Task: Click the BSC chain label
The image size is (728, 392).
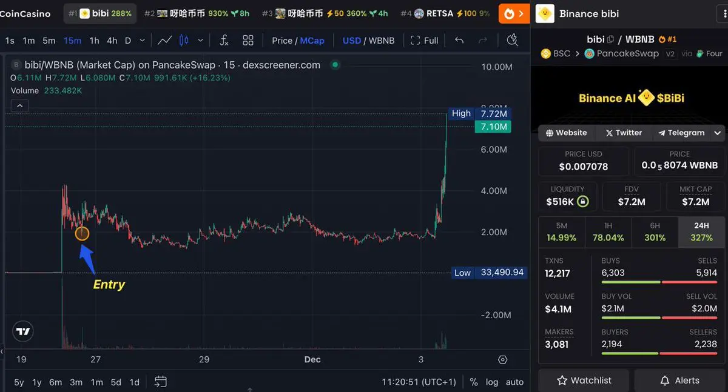Action: tap(556, 53)
